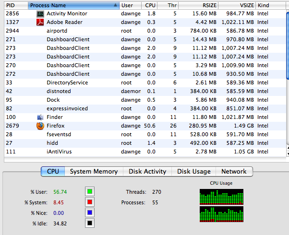
Task: Click the 34.82 % Idle value
Action: tap(60, 223)
